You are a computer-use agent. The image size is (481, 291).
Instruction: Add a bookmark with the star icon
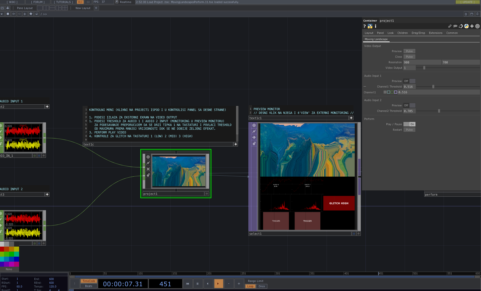(31, 14)
